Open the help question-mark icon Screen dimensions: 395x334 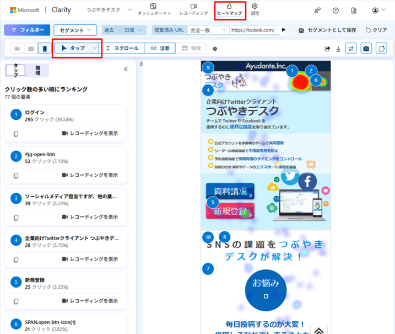point(336,10)
